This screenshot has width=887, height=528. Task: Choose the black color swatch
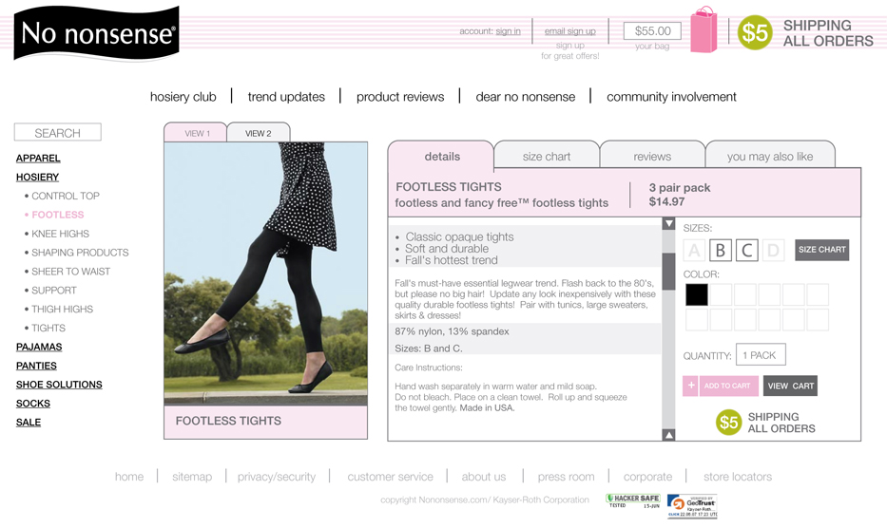point(696,294)
